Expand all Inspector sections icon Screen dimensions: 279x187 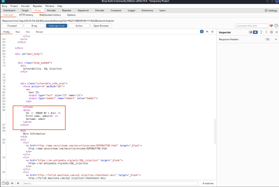tap(261, 32)
